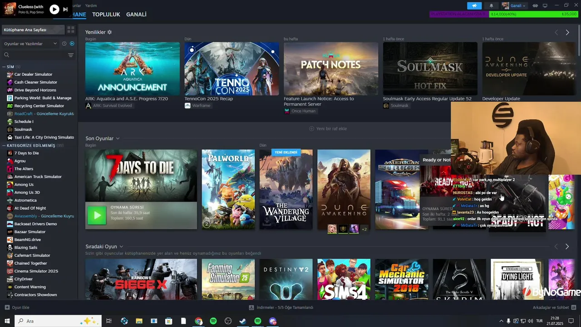This screenshot has height=327, width=581.
Task: Show hidden system tray icons
Action: tap(501, 321)
